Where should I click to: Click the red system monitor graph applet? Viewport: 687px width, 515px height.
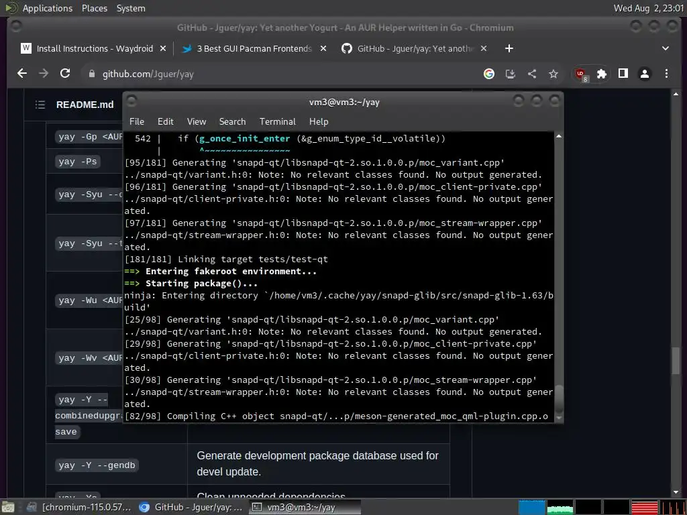click(x=644, y=507)
